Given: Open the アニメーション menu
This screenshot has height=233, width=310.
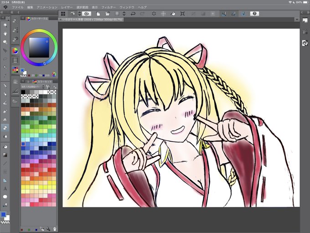Looking at the screenshot, I should click(47, 7).
